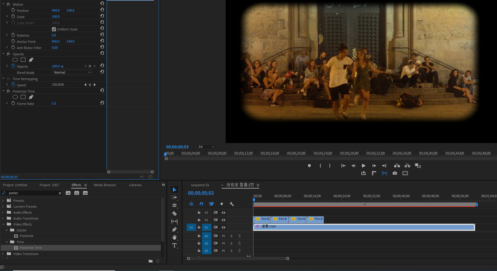Expand the Lumetri Presets folder

[3, 207]
